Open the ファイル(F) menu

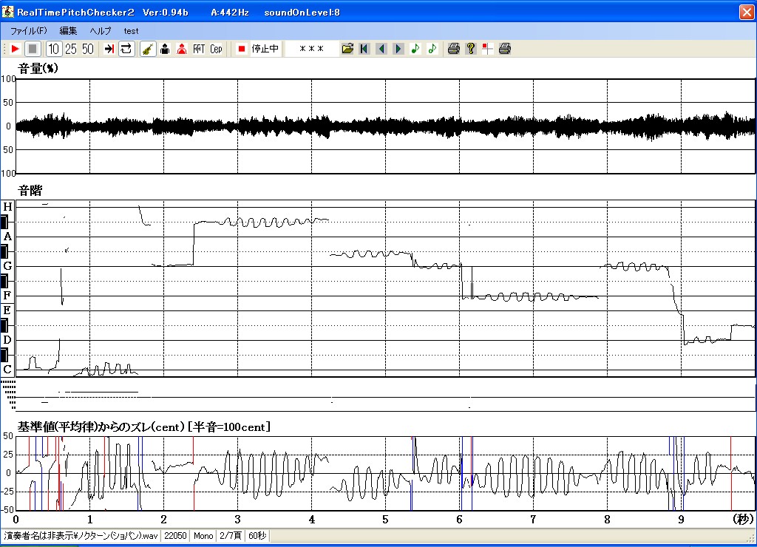click(x=29, y=31)
